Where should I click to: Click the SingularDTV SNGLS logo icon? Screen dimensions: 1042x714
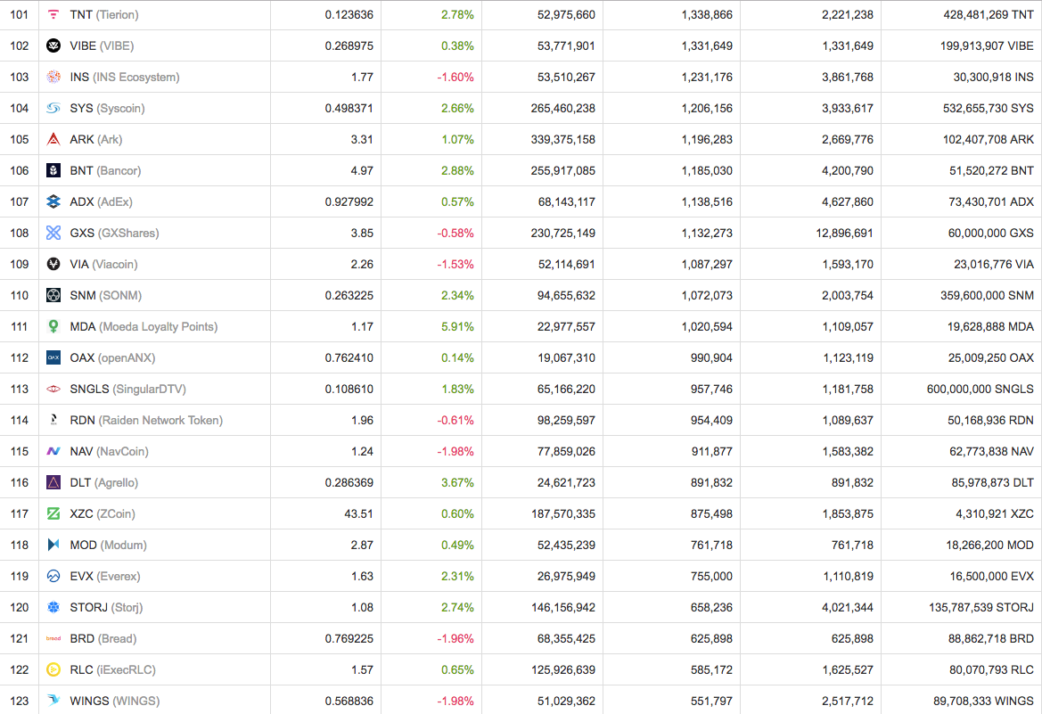(x=53, y=389)
